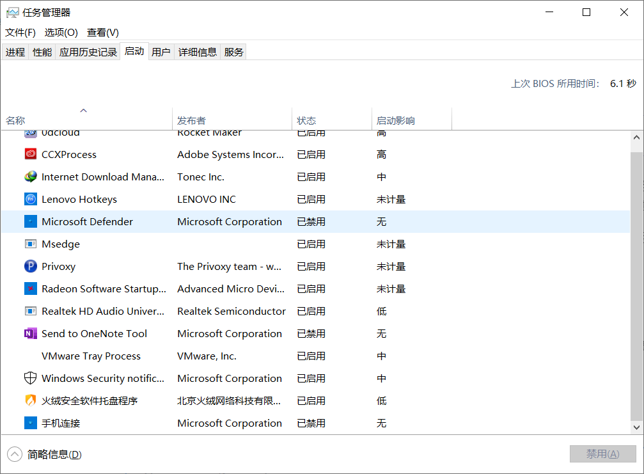This screenshot has width=644, height=474.
Task: Select the Msedge entry name
Action: pos(61,244)
